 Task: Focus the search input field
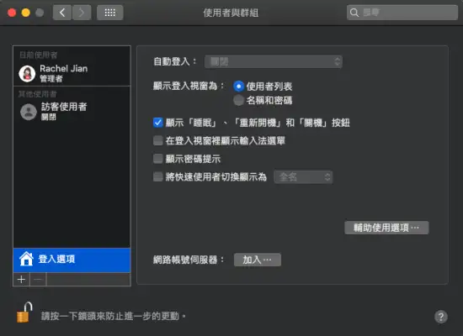tap(402, 13)
